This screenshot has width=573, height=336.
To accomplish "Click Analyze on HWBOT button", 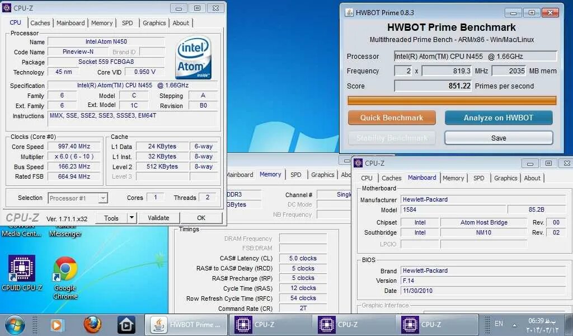I will [499, 118].
